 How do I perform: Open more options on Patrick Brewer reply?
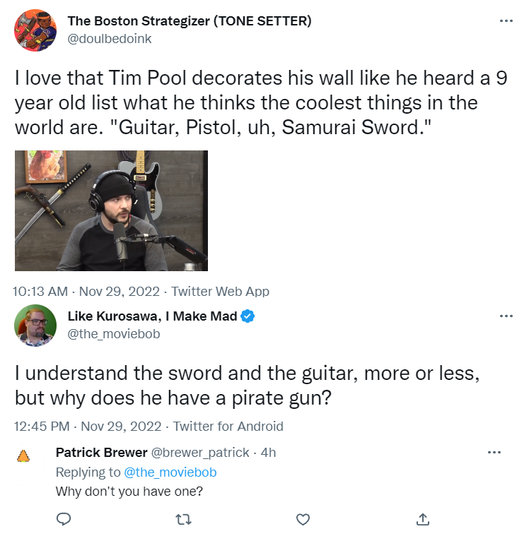tap(494, 452)
